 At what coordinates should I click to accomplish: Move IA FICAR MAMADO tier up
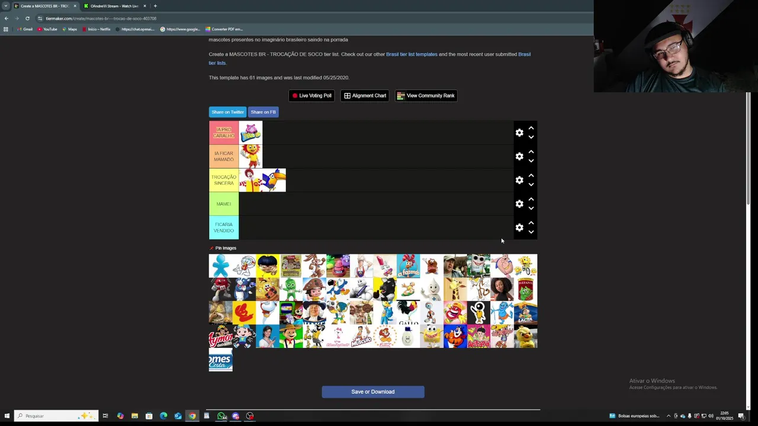point(531,151)
